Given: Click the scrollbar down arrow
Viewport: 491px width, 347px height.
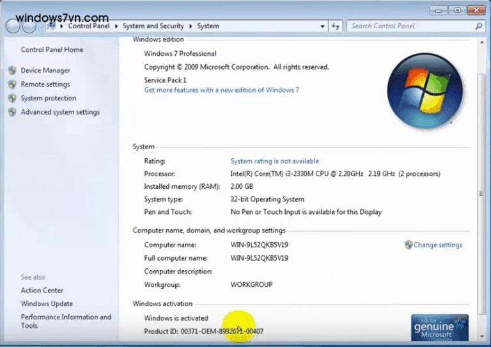Looking at the screenshot, I should coord(481,336).
